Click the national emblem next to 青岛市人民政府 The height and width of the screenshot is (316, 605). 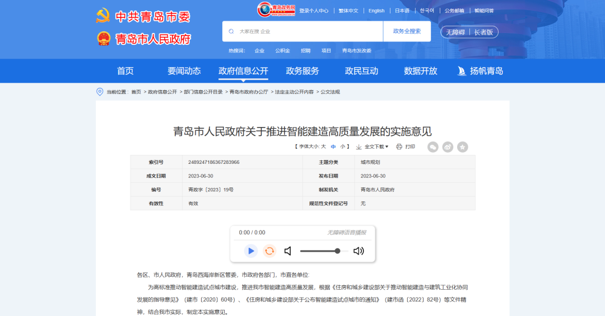coord(104,39)
